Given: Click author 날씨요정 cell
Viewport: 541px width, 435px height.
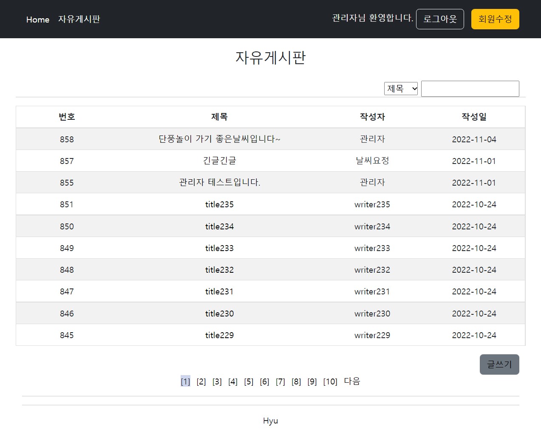Looking at the screenshot, I should pos(372,161).
